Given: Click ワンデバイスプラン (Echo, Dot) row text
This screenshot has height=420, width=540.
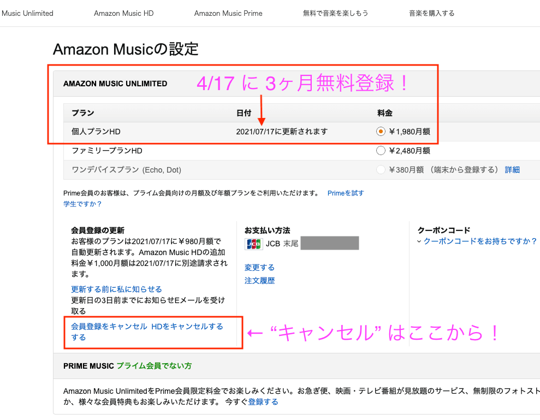Looking at the screenshot, I should pos(126,170).
